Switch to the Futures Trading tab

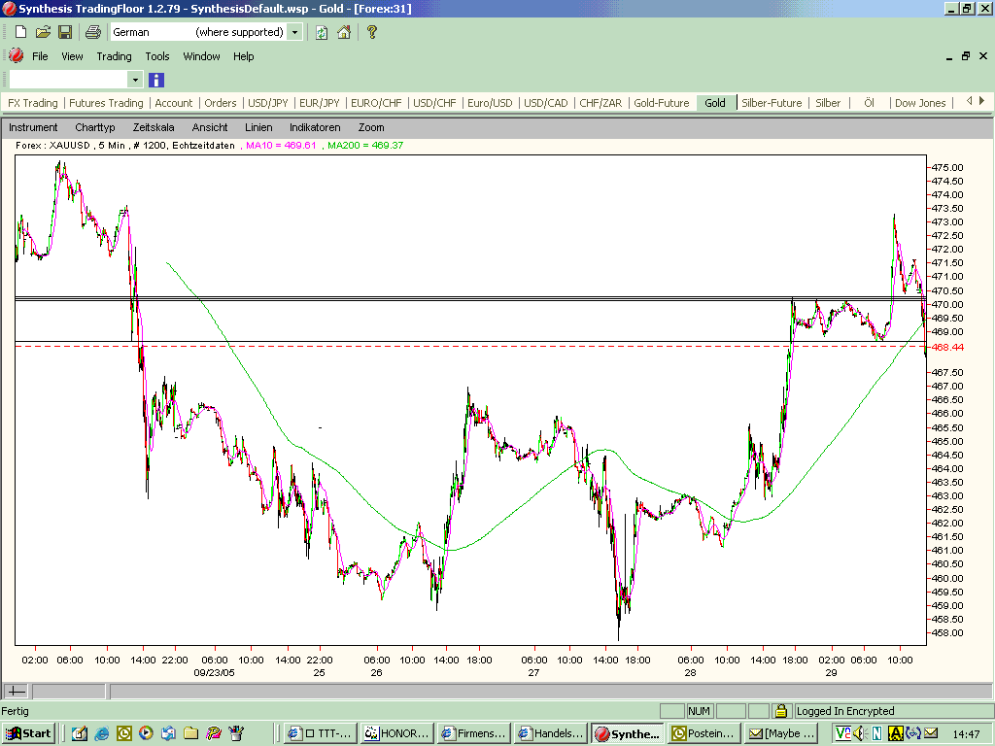click(107, 103)
